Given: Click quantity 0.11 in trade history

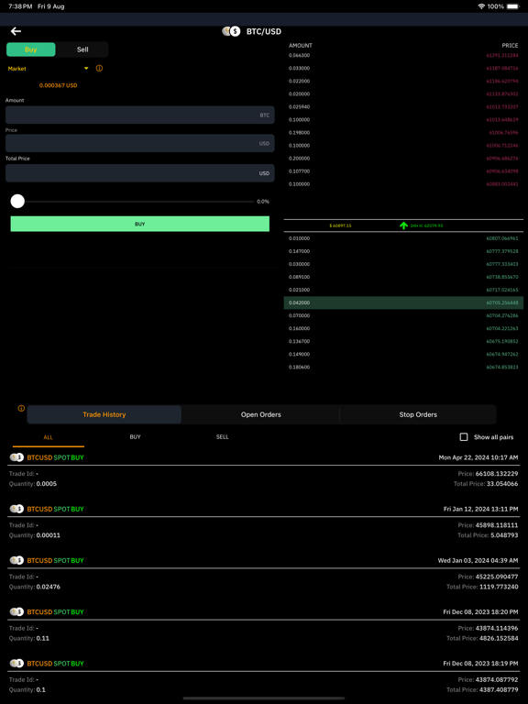Looking at the screenshot, I should pyautogui.click(x=43, y=638).
